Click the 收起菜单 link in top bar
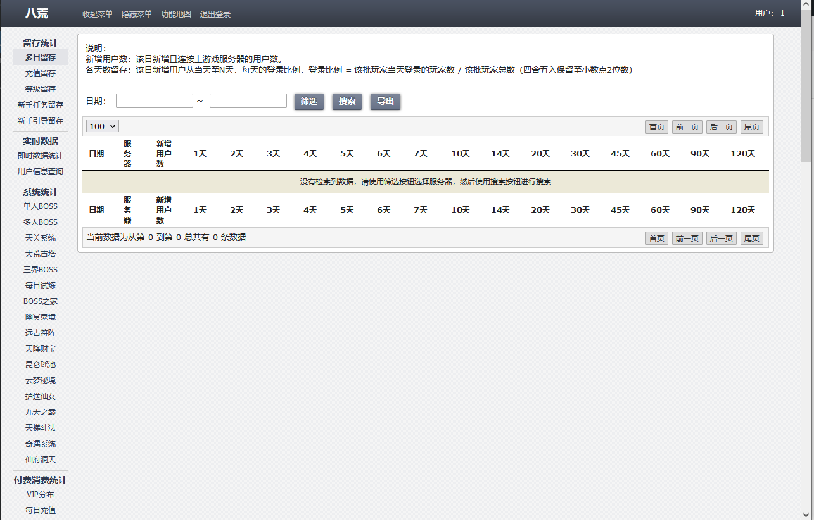The width and height of the screenshot is (814, 520). click(98, 14)
